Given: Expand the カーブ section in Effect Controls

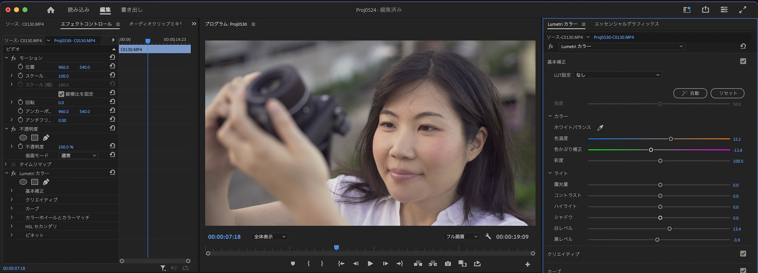Looking at the screenshot, I should [11, 208].
